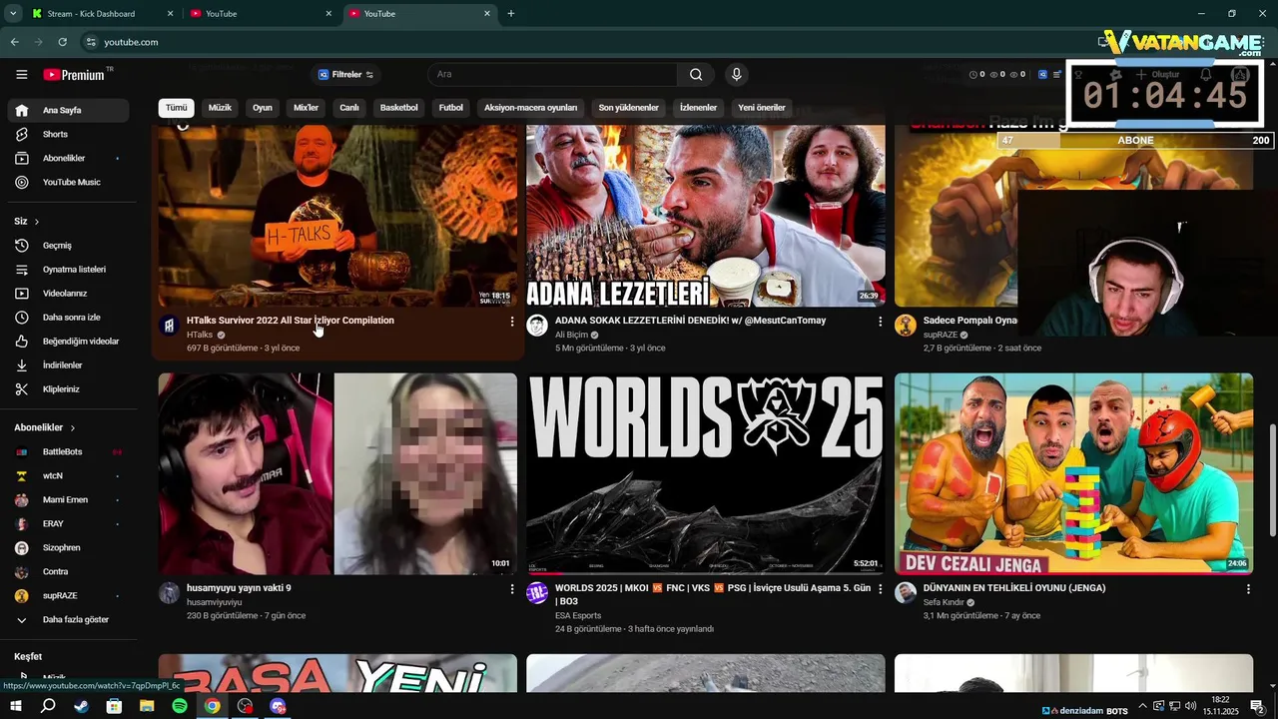
Task: Open İndirilenler in sidebar
Action: point(68,365)
